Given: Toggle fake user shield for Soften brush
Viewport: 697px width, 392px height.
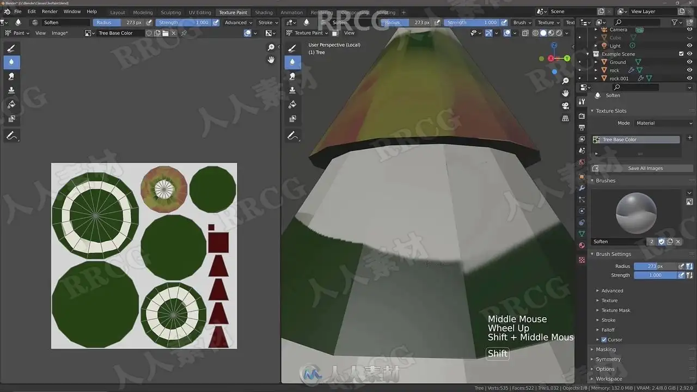Looking at the screenshot, I should pos(662,242).
